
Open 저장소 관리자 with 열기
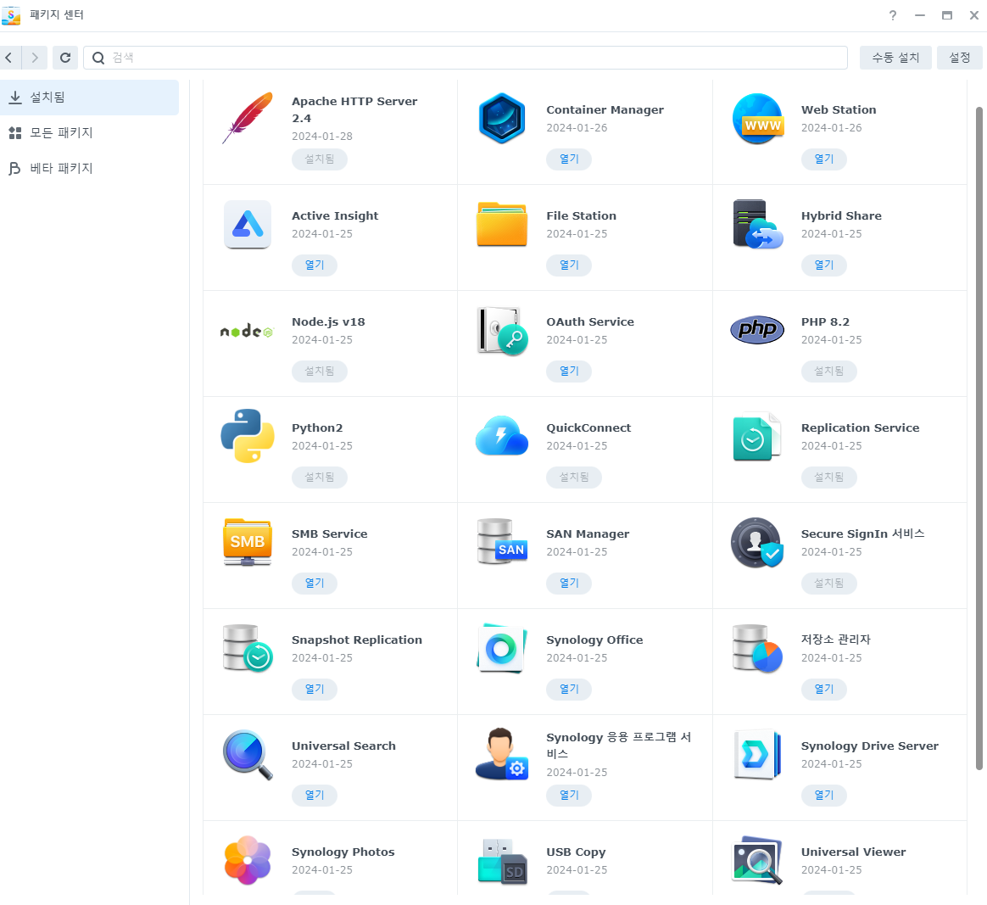[x=824, y=690]
